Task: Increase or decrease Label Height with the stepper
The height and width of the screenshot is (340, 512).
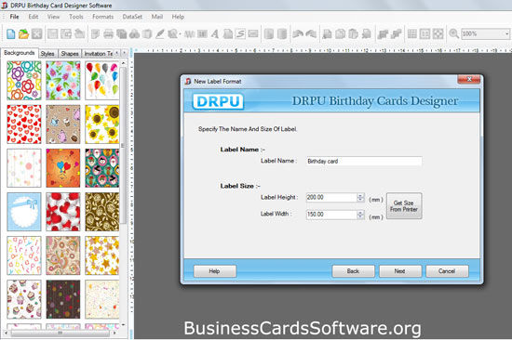Action: [x=360, y=197]
